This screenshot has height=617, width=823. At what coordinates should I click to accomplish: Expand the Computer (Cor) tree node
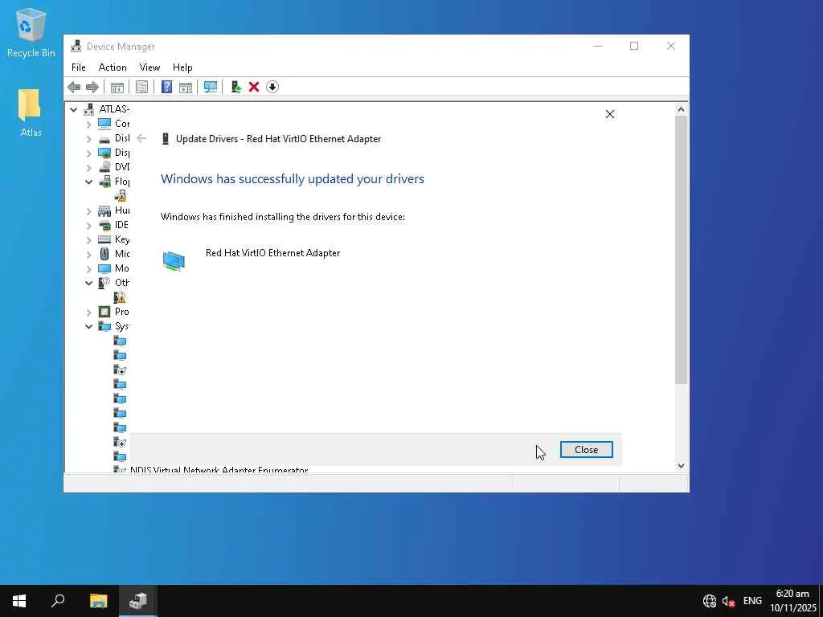[88, 125]
